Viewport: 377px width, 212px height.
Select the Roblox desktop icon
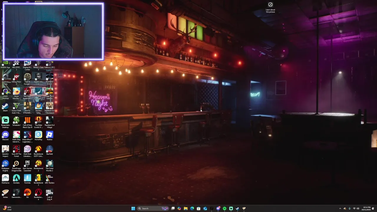49,136
